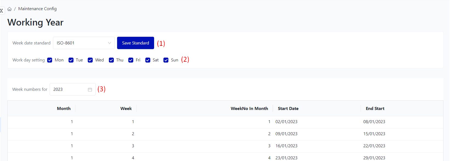Image resolution: width=450 pixels, height=161 pixels.
Task: Collapse sidebar with double chevron icon
Action: point(2,11)
